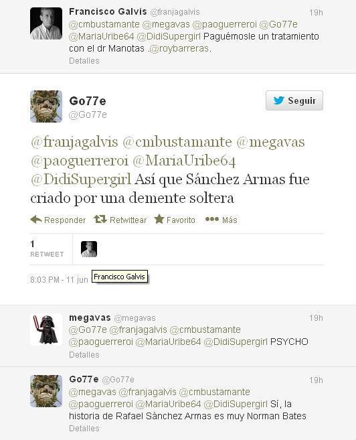Screen dimensions: 356x440
Task: Click the Retwittear retweet icon
Action: (x=100, y=219)
